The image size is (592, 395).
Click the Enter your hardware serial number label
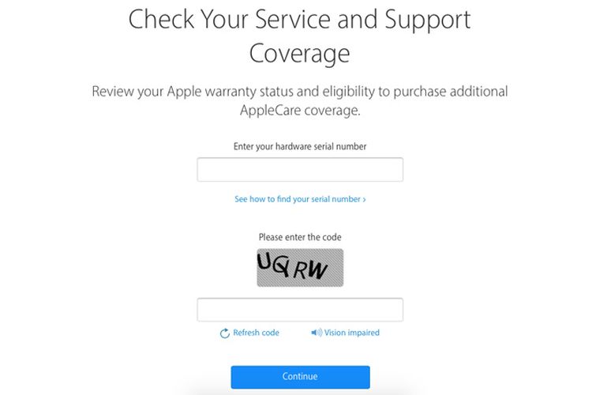tap(300, 147)
